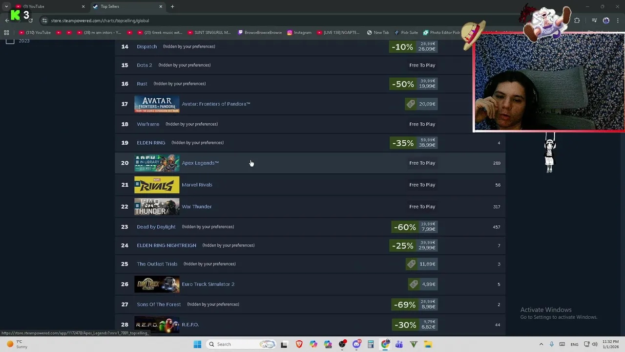The width and height of the screenshot is (625, 352).
Task: Open network settings tray icon
Action: (x=587, y=344)
